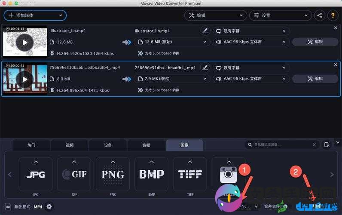The height and width of the screenshot is (215, 342).
Task: Click the output format file icon
Action: click(8, 206)
